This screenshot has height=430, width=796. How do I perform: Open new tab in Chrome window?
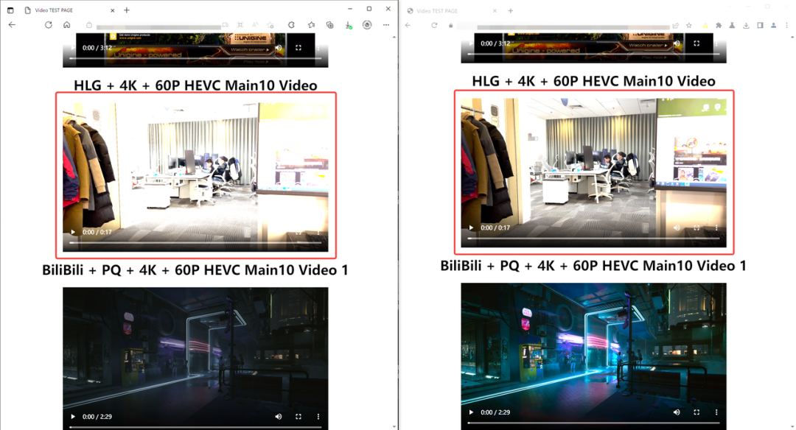point(511,10)
